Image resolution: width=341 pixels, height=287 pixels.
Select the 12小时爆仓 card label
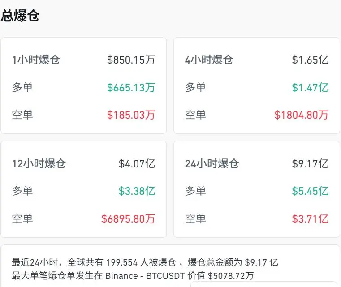pyautogui.click(x=39, y=163)
